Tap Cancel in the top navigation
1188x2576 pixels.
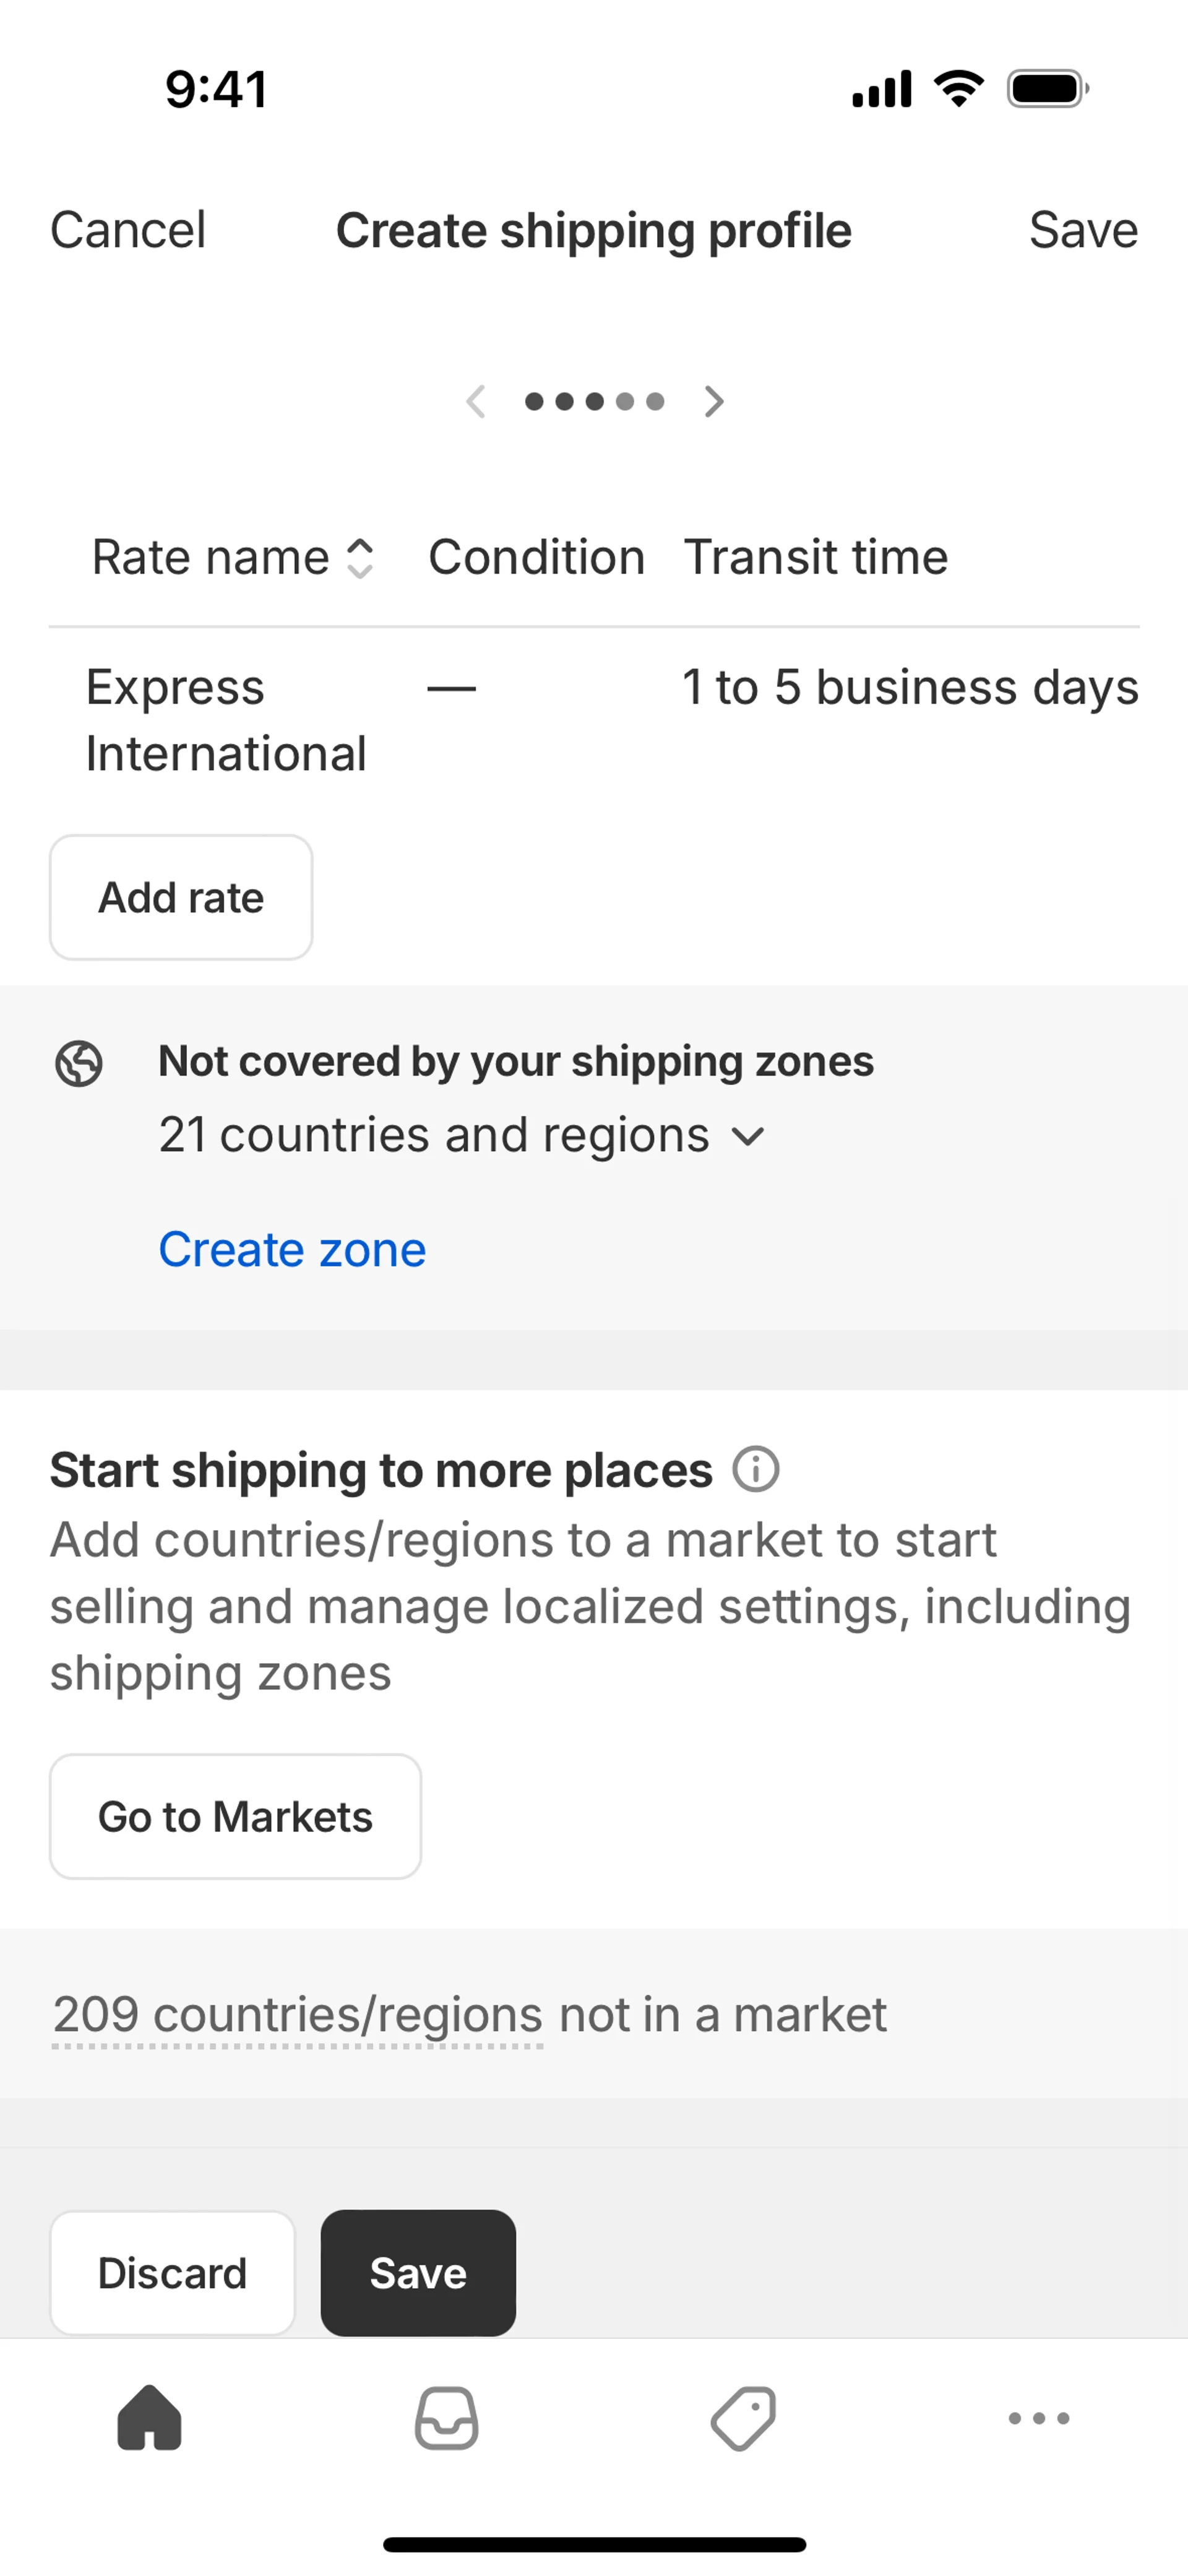[x=128, y=230]
